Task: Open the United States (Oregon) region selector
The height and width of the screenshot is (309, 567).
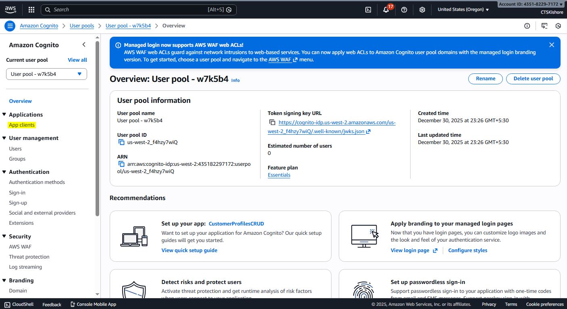Action: [x=463, y=10]
